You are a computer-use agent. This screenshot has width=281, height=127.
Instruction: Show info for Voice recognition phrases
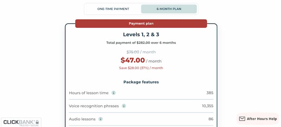124,106
